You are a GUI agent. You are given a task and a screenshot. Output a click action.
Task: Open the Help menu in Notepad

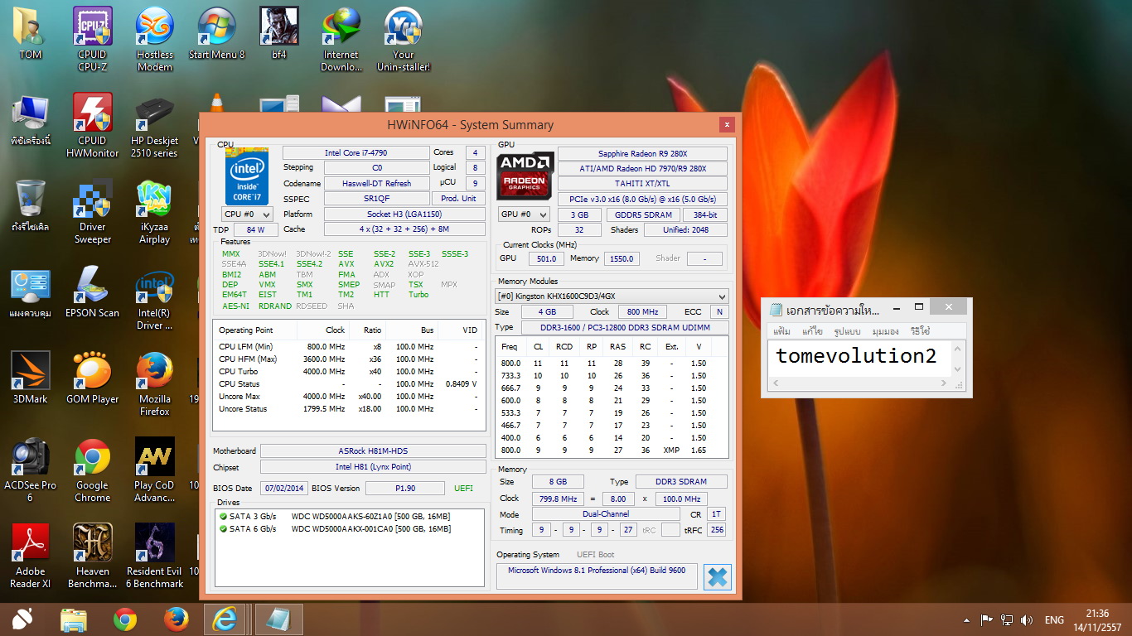point(920,331)
